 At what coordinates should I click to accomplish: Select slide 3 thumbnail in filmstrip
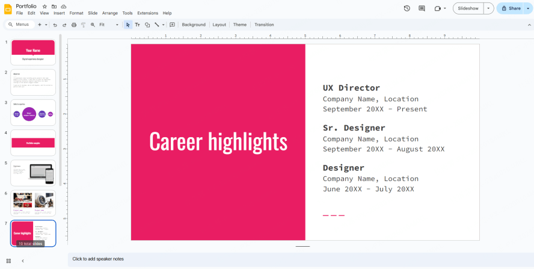[x=33, y=113]
